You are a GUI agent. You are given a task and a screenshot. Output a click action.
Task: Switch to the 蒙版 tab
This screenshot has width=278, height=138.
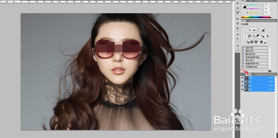tap(248, 21)
